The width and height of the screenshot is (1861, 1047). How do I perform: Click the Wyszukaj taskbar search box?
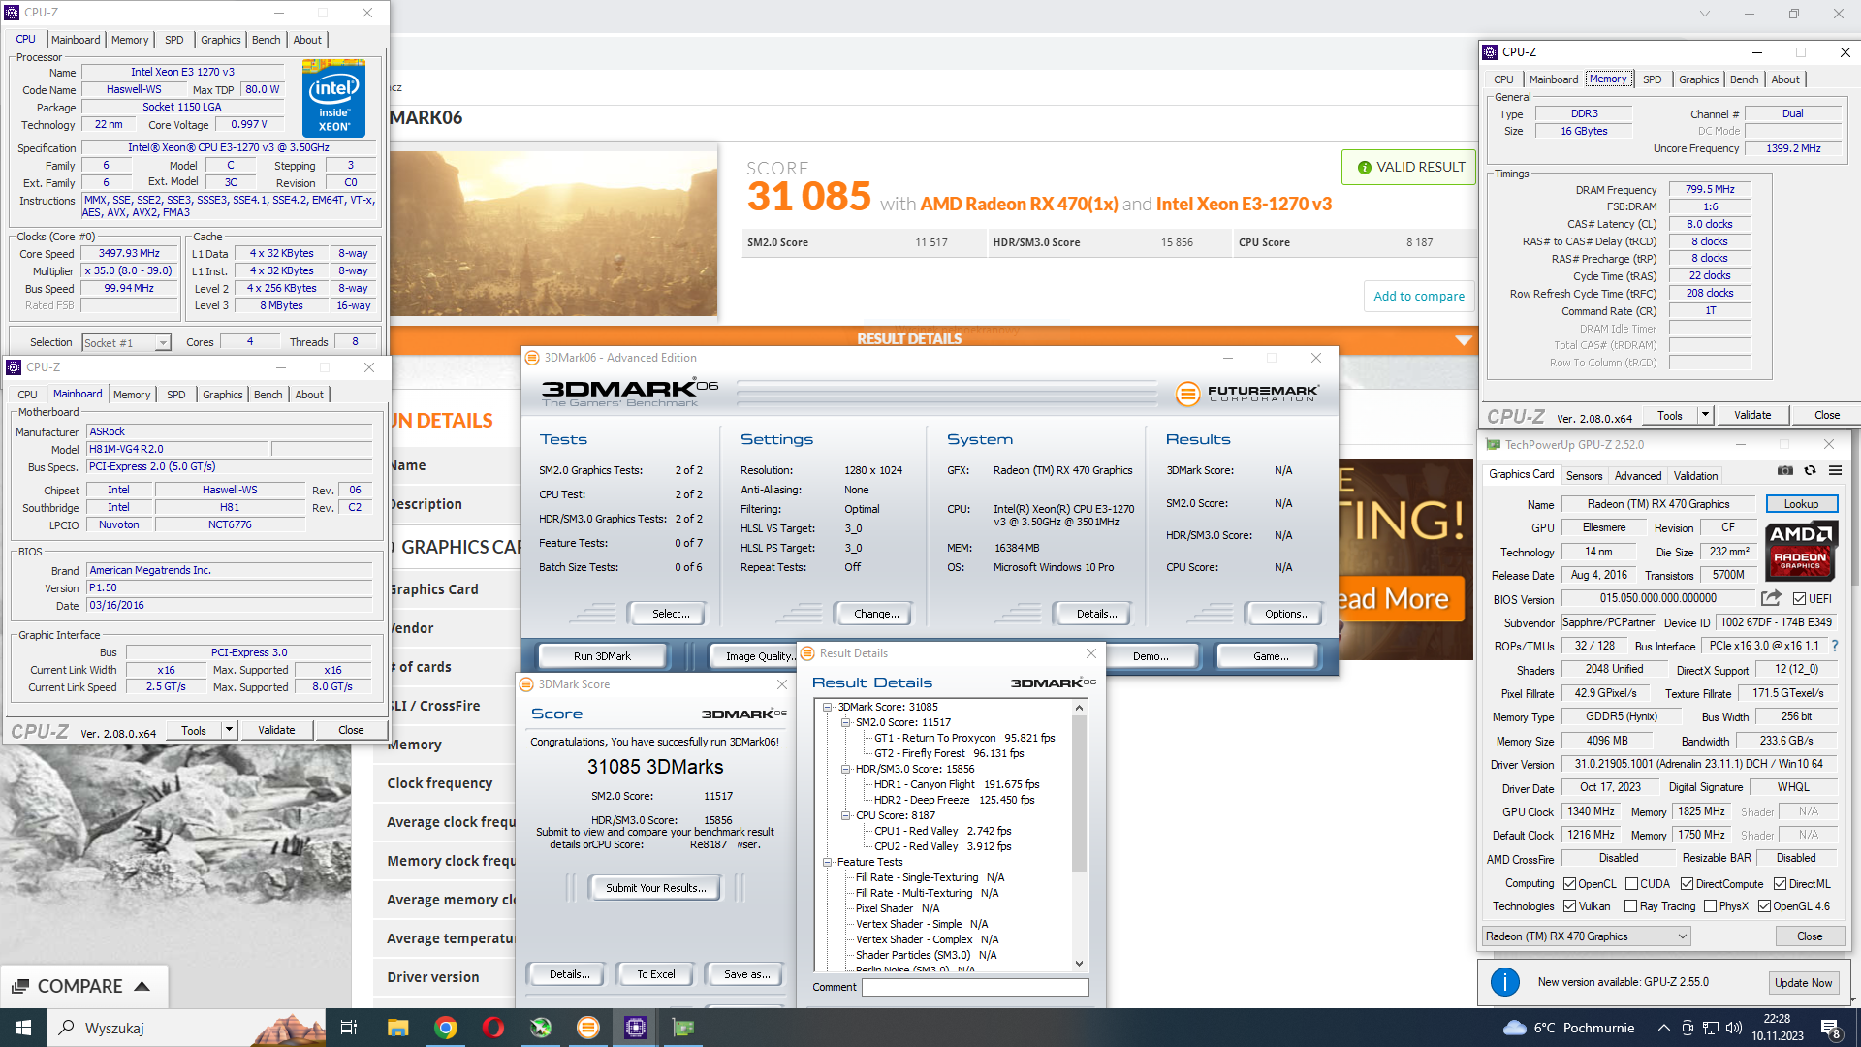point(188,1028)
